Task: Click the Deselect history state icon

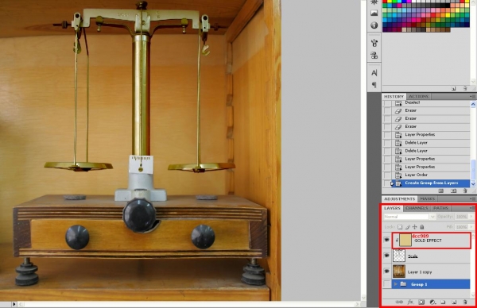Action: [398, 102]
